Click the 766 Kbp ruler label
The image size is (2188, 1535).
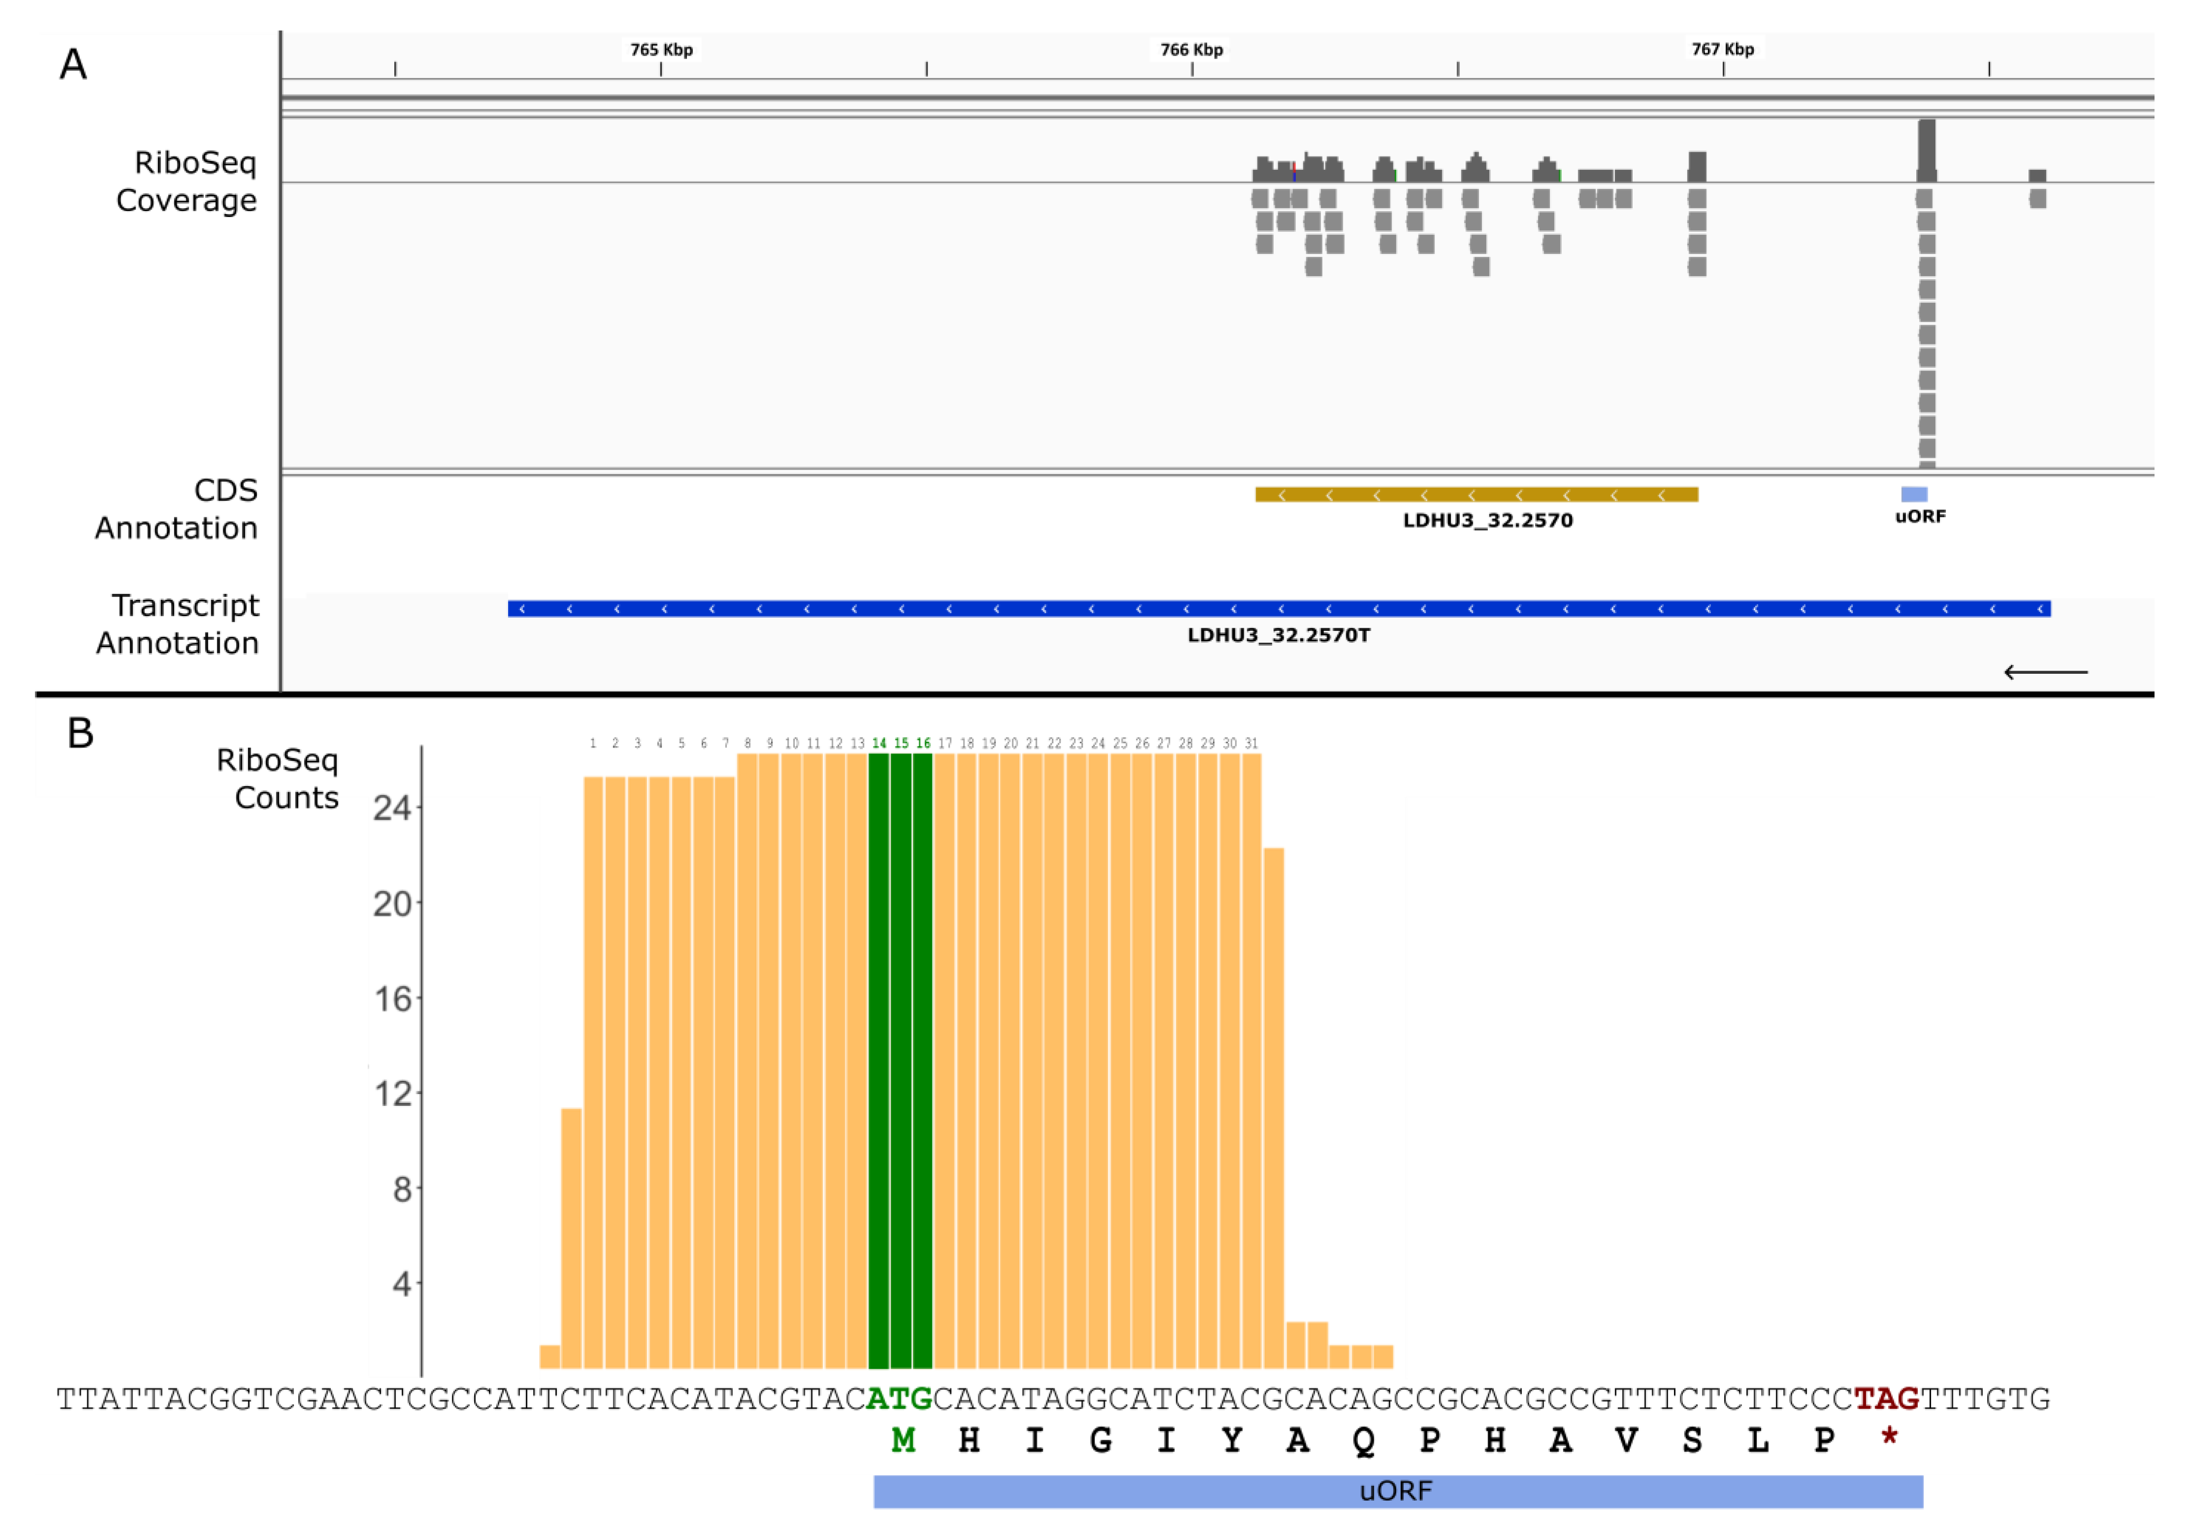[x=1191, y=50]
